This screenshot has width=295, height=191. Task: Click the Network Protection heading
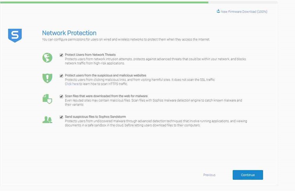coord(69,33)
